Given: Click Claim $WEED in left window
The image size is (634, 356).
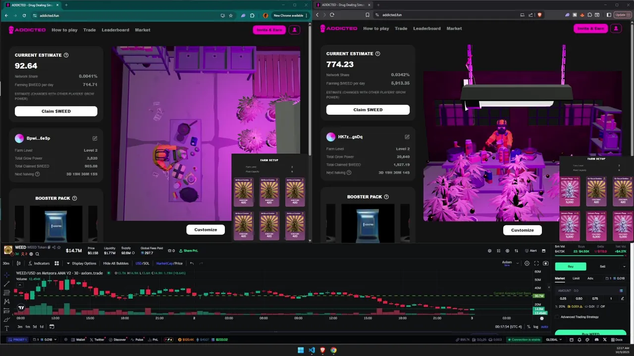Looking at the screenshot, I should click(x=56, y=111).
